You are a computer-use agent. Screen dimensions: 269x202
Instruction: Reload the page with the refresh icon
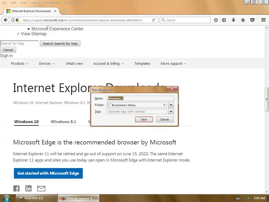tap(153, 20)
